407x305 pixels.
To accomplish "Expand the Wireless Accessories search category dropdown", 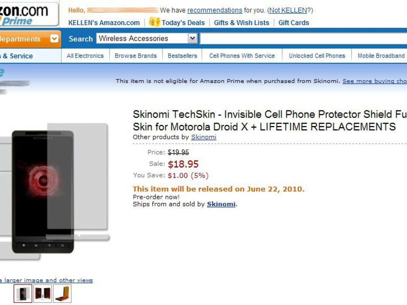I will (193, 39).
